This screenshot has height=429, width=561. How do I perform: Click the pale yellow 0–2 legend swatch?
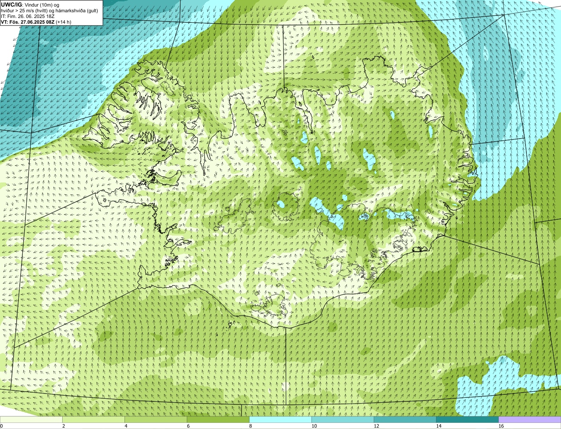(x=32, y=419)
